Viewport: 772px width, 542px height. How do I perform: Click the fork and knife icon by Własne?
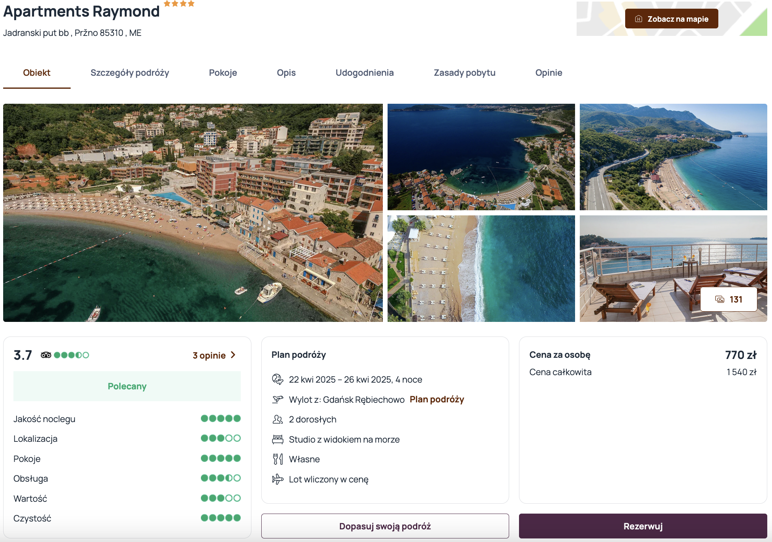pos(278,459)
